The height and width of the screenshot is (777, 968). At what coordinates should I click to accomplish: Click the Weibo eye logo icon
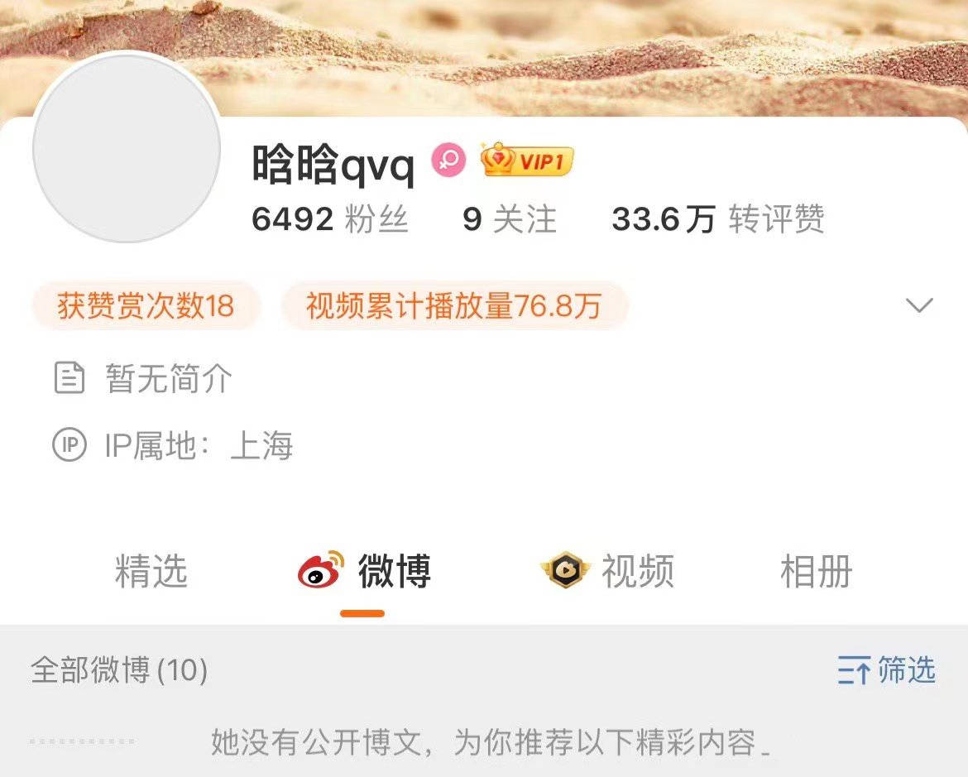pos(321,568)
